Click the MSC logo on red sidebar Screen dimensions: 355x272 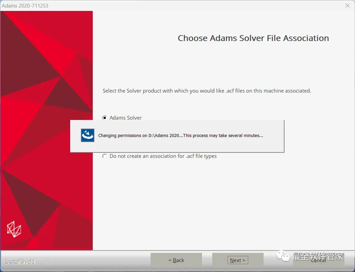click(14, 229)
